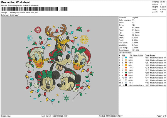167x118 pixels.
Task: Click the black swatch beside stitch count 12585
Action: 126,85
